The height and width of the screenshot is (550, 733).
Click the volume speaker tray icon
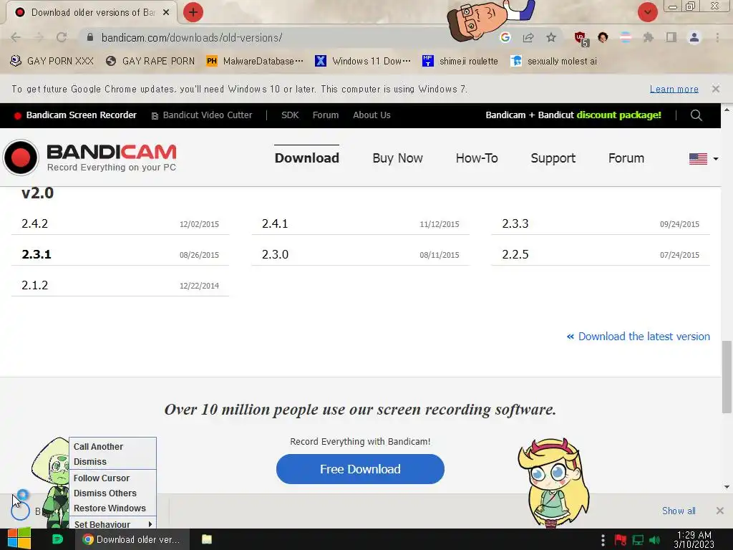coord(655,540)
